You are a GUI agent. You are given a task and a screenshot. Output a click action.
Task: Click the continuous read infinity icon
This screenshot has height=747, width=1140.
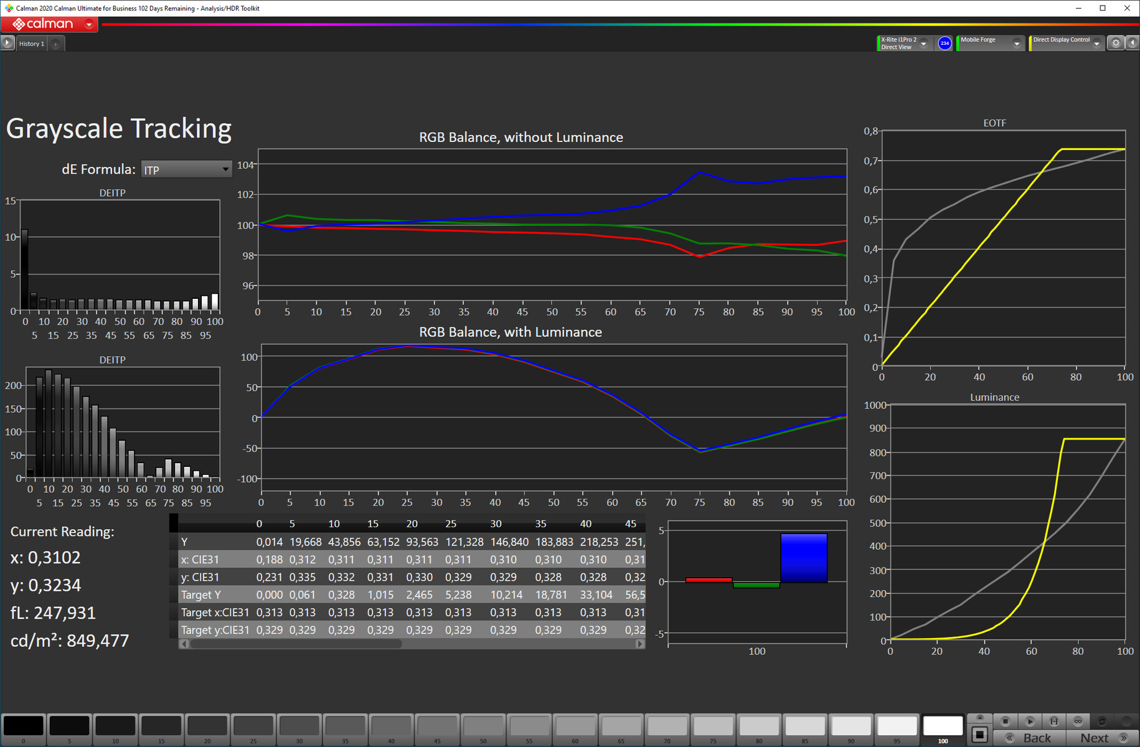(1078, 721)
